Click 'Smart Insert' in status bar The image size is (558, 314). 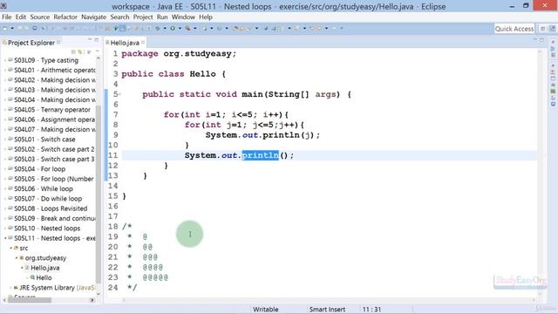(x=327, y=310)
